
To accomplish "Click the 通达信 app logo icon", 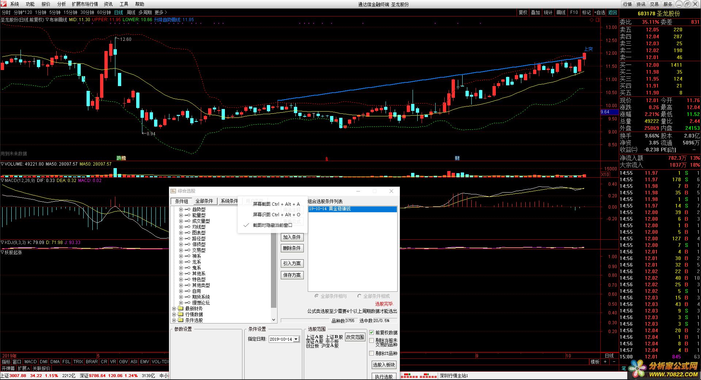I will (x=3, y=4).
